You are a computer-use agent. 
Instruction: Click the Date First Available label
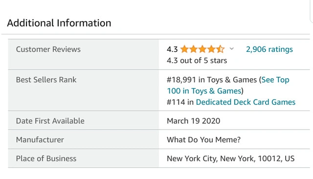(x=50, y=121)
